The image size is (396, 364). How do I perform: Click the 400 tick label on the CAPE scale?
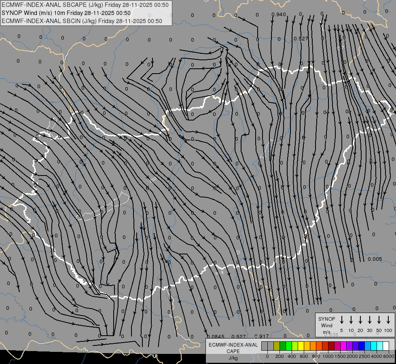[x=292, y=356]
